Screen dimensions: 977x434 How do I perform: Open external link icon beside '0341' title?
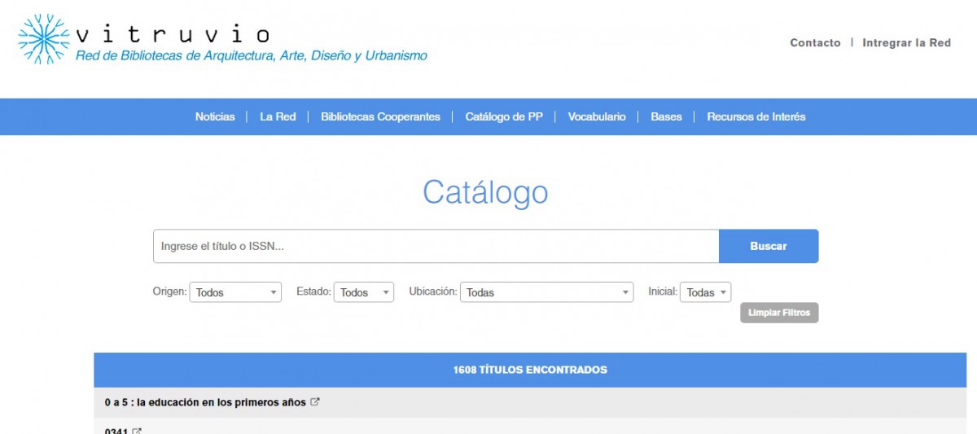coord(137,431)
